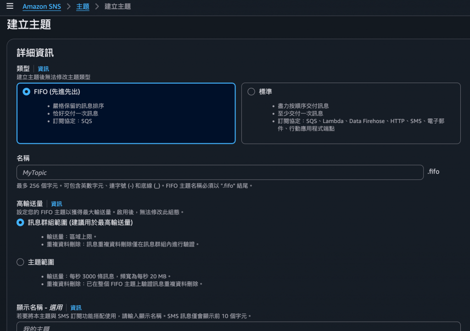Image resolution: width=470 pixels, height=331 pixels.
Task: Click the Lambda, Data Firehose protocols text
Action: (x=353, y=121)
